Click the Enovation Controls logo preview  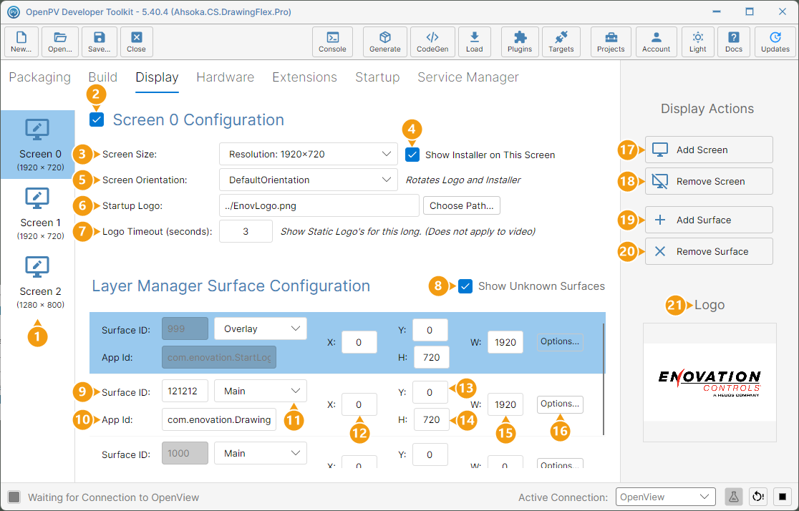coord(710,382)
